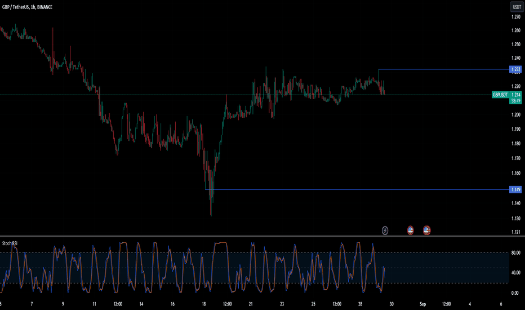Click the 1.170 price axis label
Viewport: 525px width, 310px height.
[x=515, y=158]
